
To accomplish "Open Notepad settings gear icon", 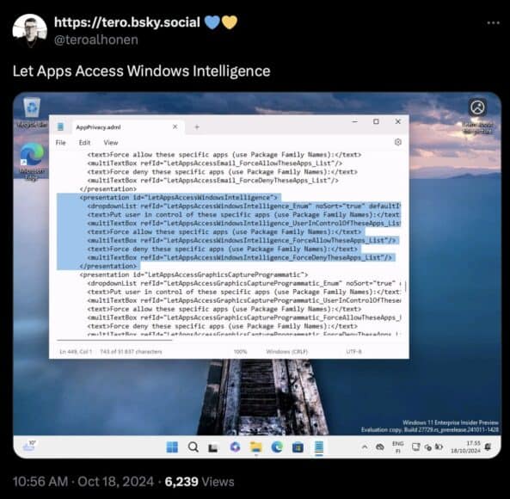I will point(398,142).
